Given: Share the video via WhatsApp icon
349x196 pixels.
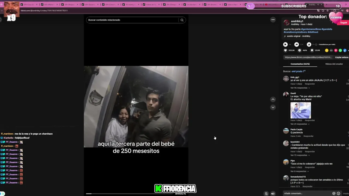Looking at the screenshot, I should click(x=340, y=50).
